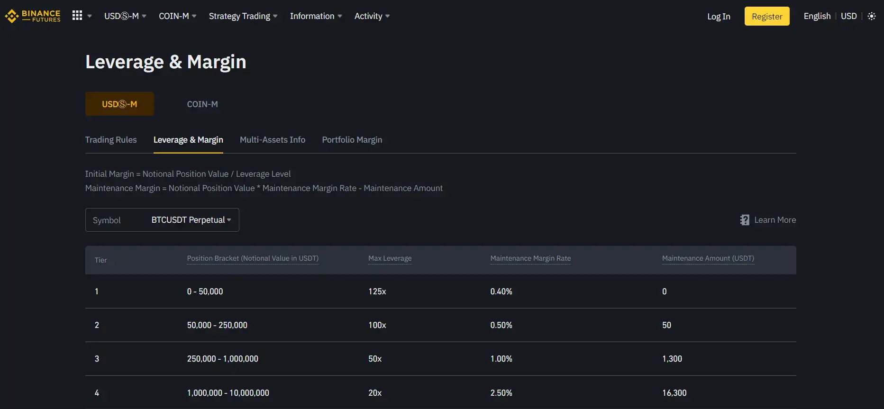
Task: Open the Information menu
Action: pyautogui.click(x=316, y=16)
